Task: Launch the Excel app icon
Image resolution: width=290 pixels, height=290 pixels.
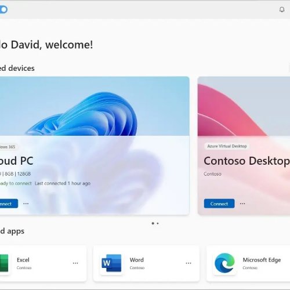Action: click(x=4, y=263)
